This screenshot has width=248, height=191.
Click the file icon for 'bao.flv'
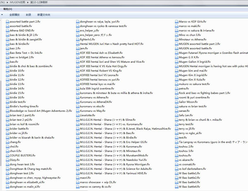[x=7, y=62]
